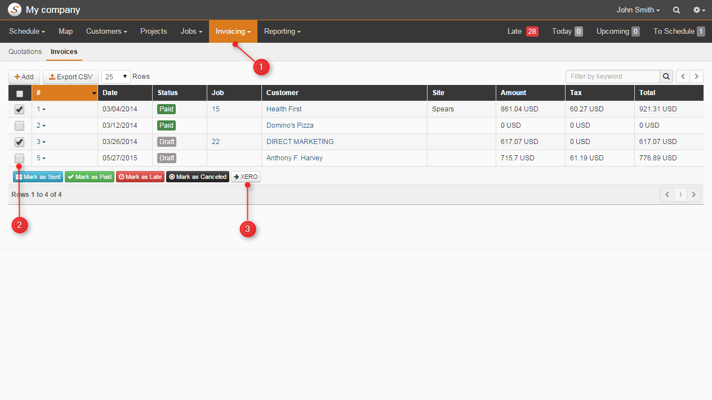This screenshot has width=712, height=400.
Task: Open the Reporting dropdown menu
Action: pyautogui.click(x=282, y=32)
